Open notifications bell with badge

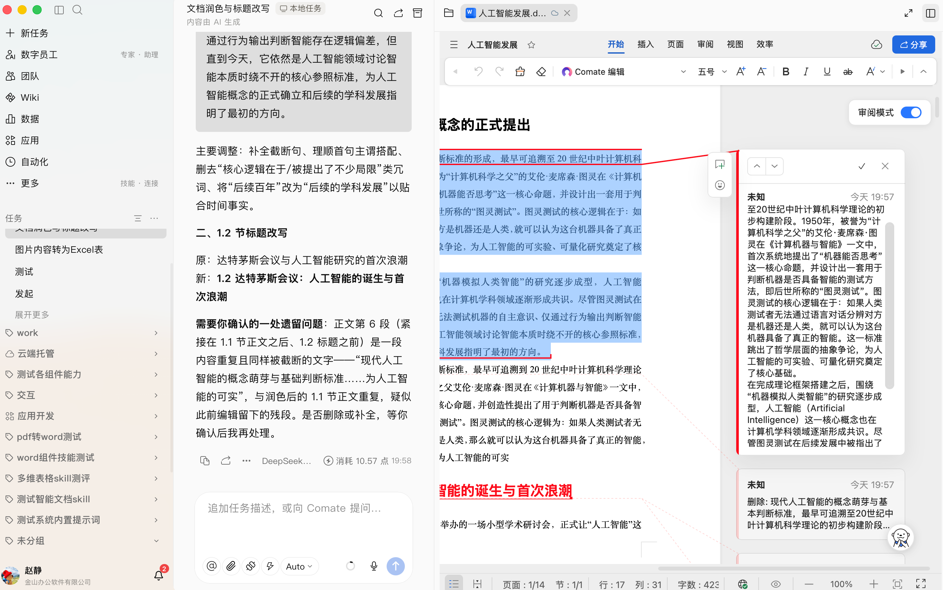click(x=159, y=575)
